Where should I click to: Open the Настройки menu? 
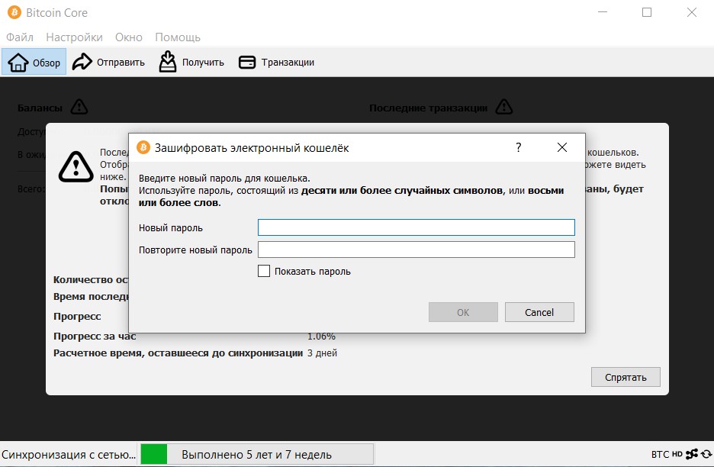(74, 37)
